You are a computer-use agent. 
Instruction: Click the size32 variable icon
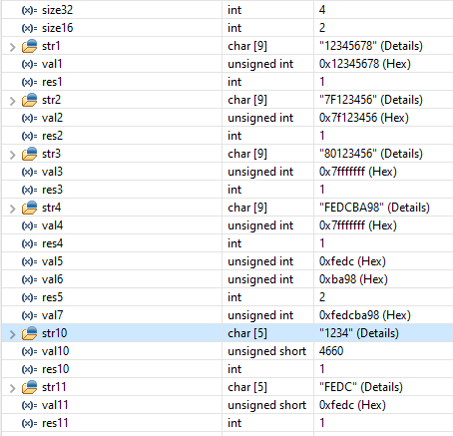tap(29, 10)
